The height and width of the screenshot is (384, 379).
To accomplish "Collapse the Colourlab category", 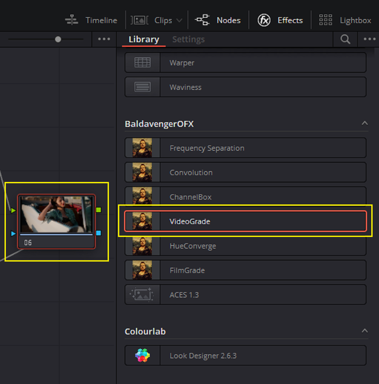I will point(365,331).
